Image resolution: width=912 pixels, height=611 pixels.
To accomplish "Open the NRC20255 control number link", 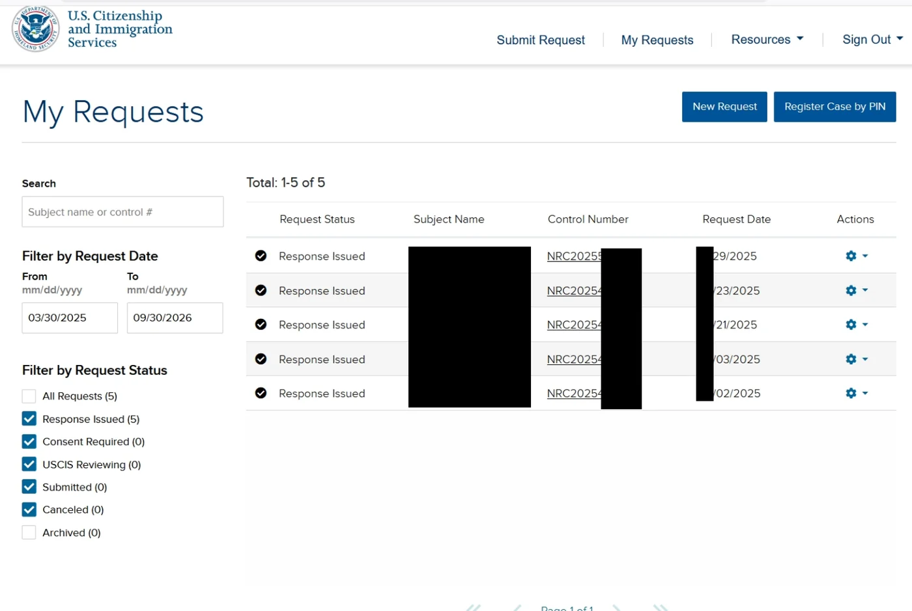I will pos(575,256).
